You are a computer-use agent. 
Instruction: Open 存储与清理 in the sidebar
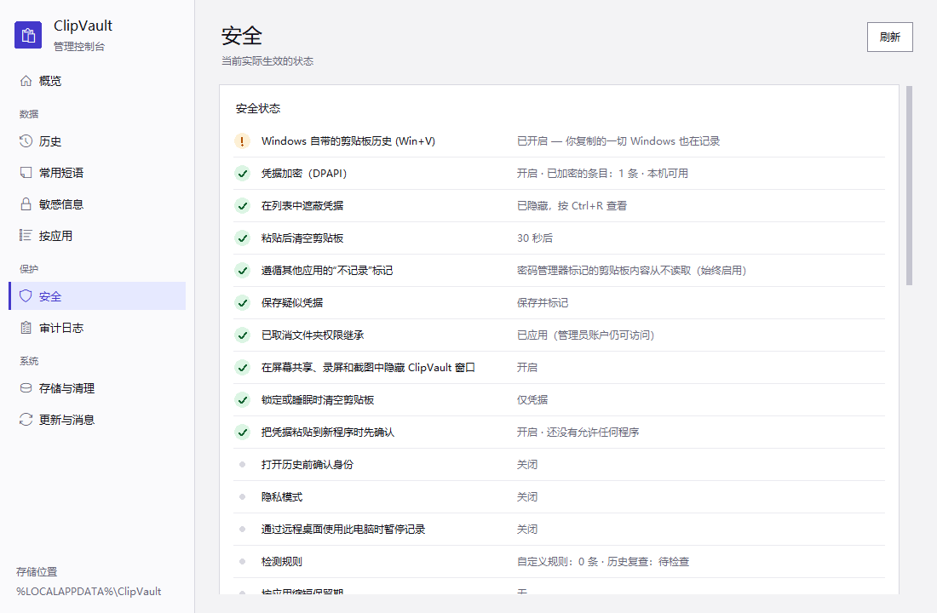[x=97, y=387]
